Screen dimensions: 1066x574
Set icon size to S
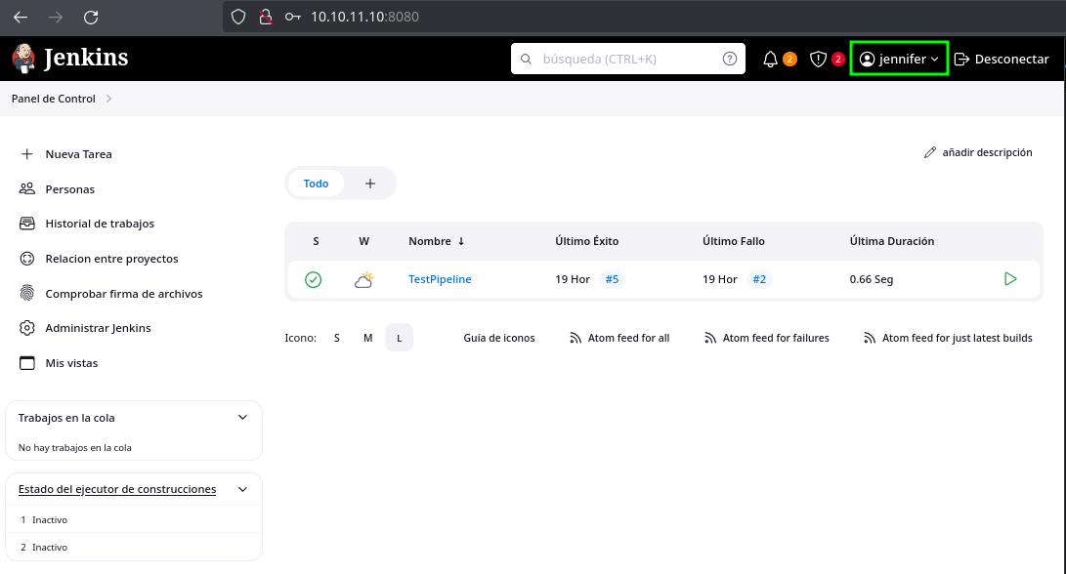pyautogui.click(x=336, y=338)
